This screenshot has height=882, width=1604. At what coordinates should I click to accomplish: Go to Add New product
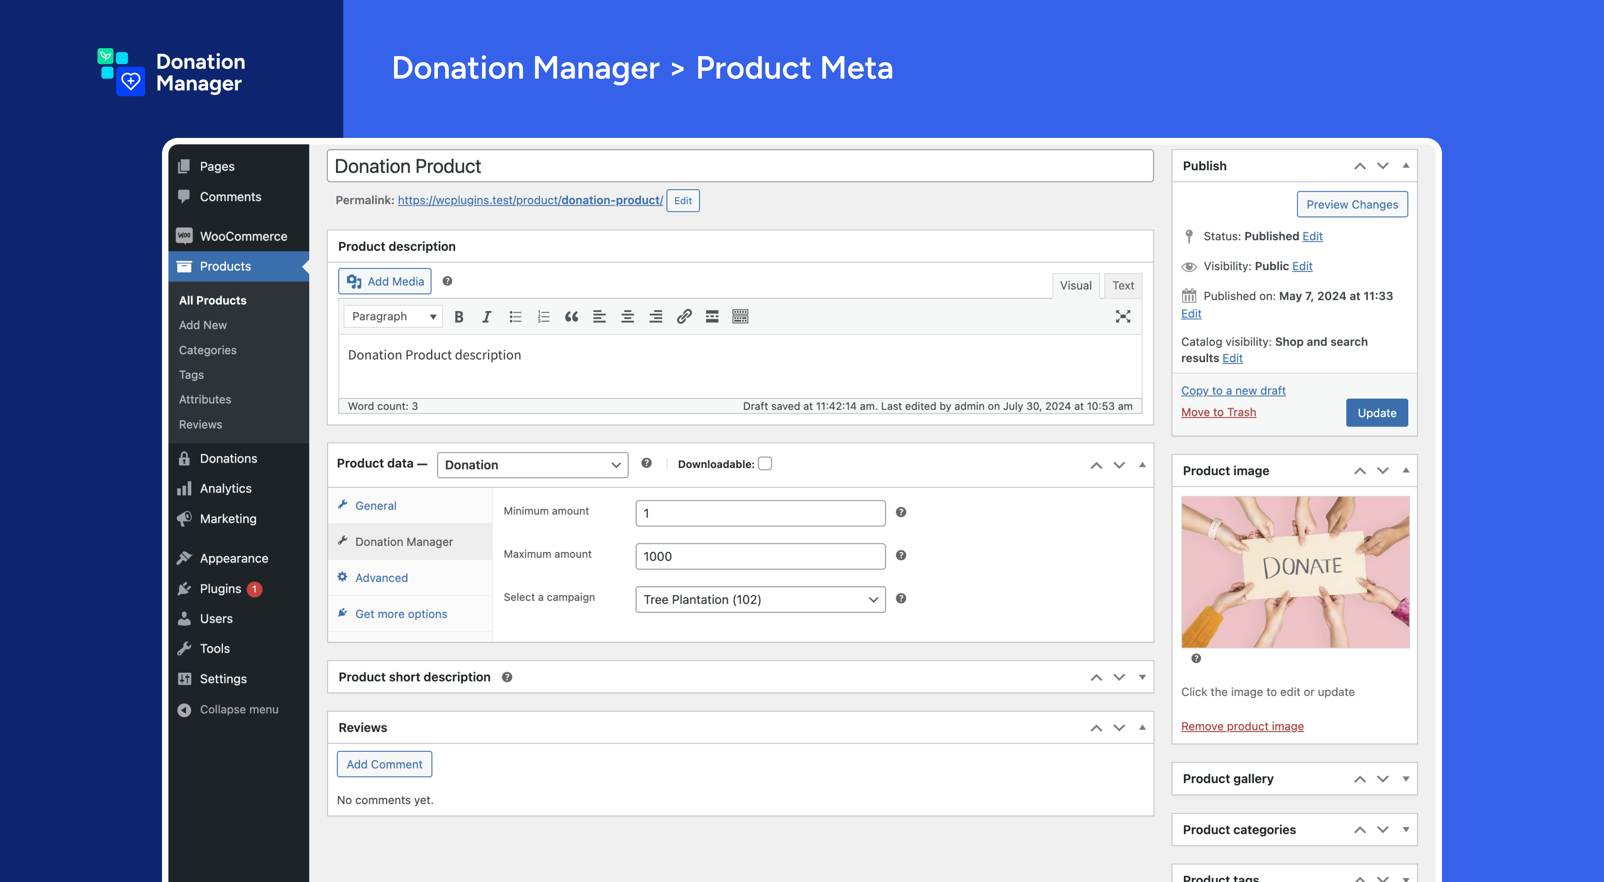click(203, 325)
